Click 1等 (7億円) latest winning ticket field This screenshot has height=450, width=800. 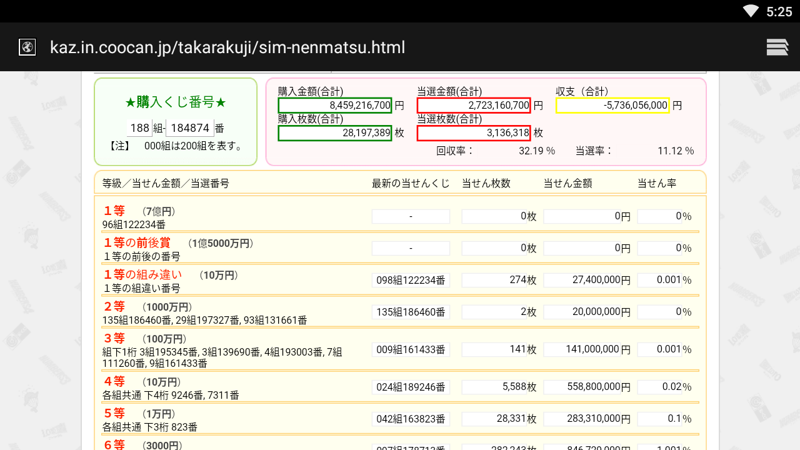click(x=411, y=216)
